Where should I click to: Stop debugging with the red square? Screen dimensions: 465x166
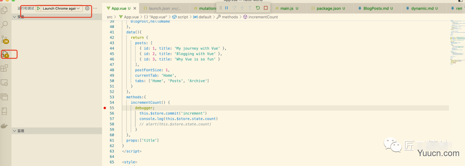coord(266,8)
